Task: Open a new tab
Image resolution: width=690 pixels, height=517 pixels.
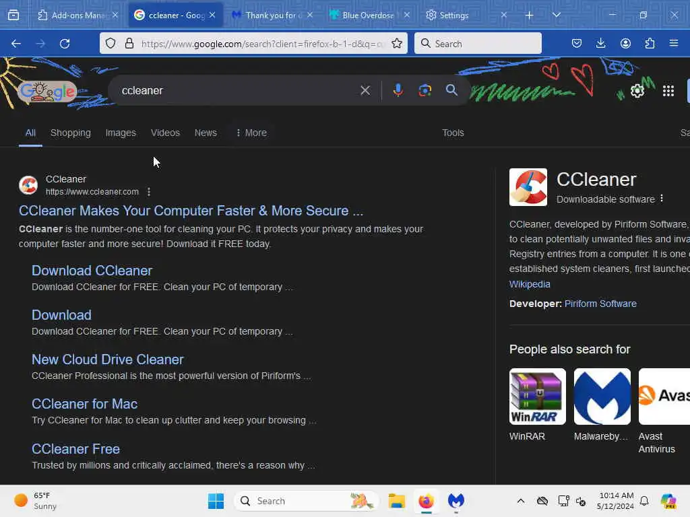Action: [530, 15]
